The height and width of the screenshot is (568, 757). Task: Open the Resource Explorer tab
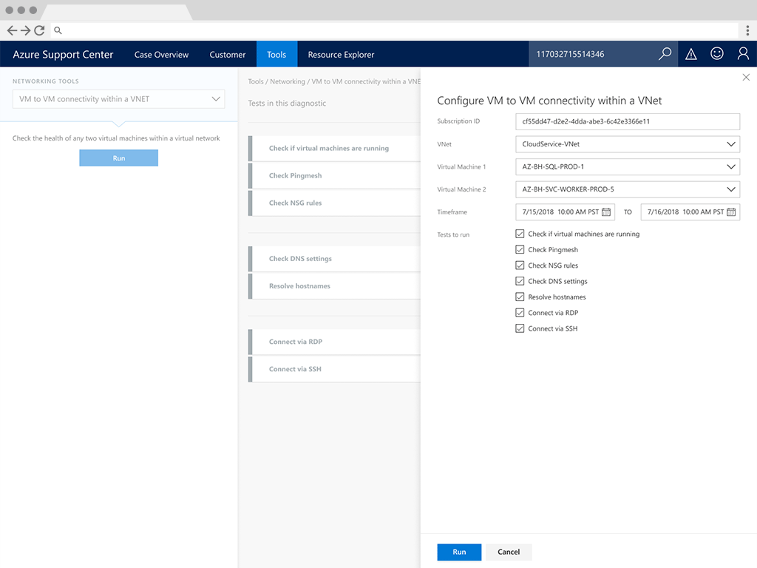341,55
